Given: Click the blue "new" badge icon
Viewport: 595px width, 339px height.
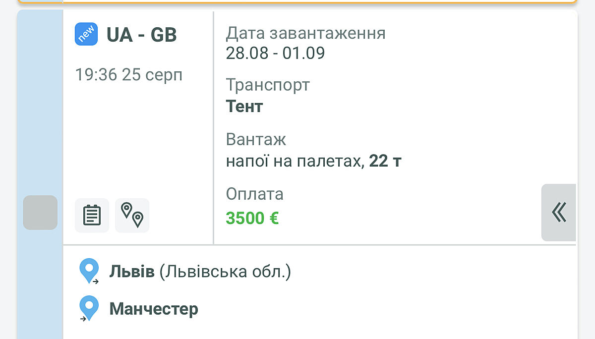Looking at the screenshot, I should point(86,34).
